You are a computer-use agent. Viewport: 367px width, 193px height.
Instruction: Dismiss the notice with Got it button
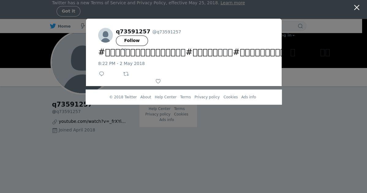[x=69, y=11]
